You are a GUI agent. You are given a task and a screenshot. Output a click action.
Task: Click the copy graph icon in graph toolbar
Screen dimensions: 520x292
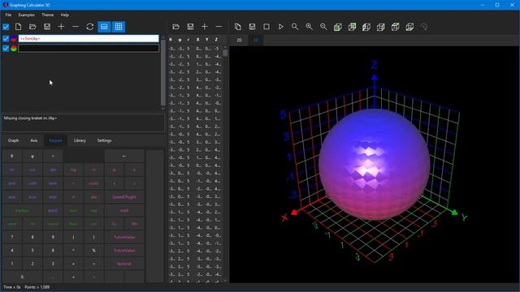pyautogui.click(x=238, y=27)
